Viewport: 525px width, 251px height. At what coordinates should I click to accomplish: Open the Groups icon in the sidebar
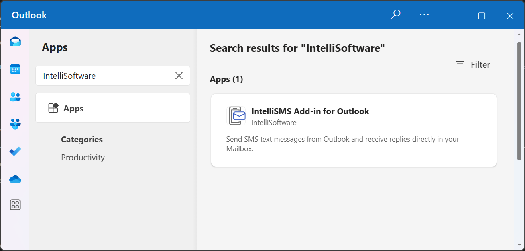[x=15, y=124]
